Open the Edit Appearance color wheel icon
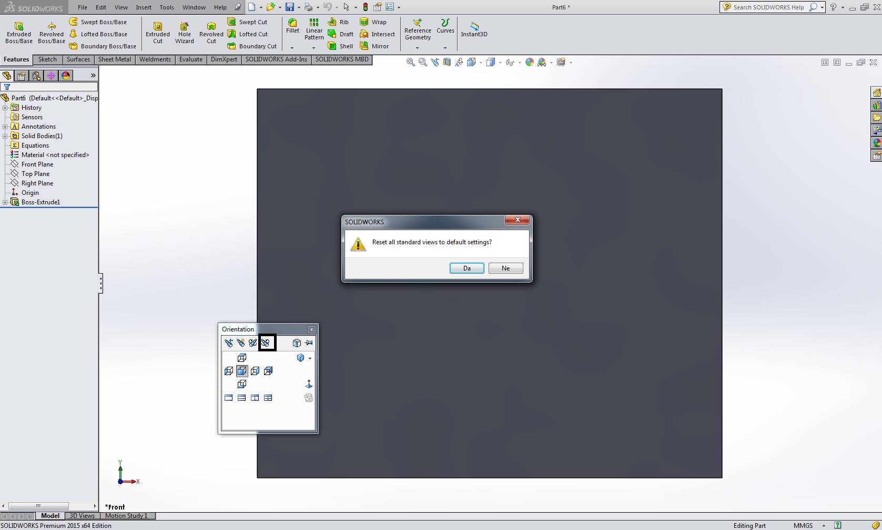Screen dimensions: 882x530 tap(530, 63)
